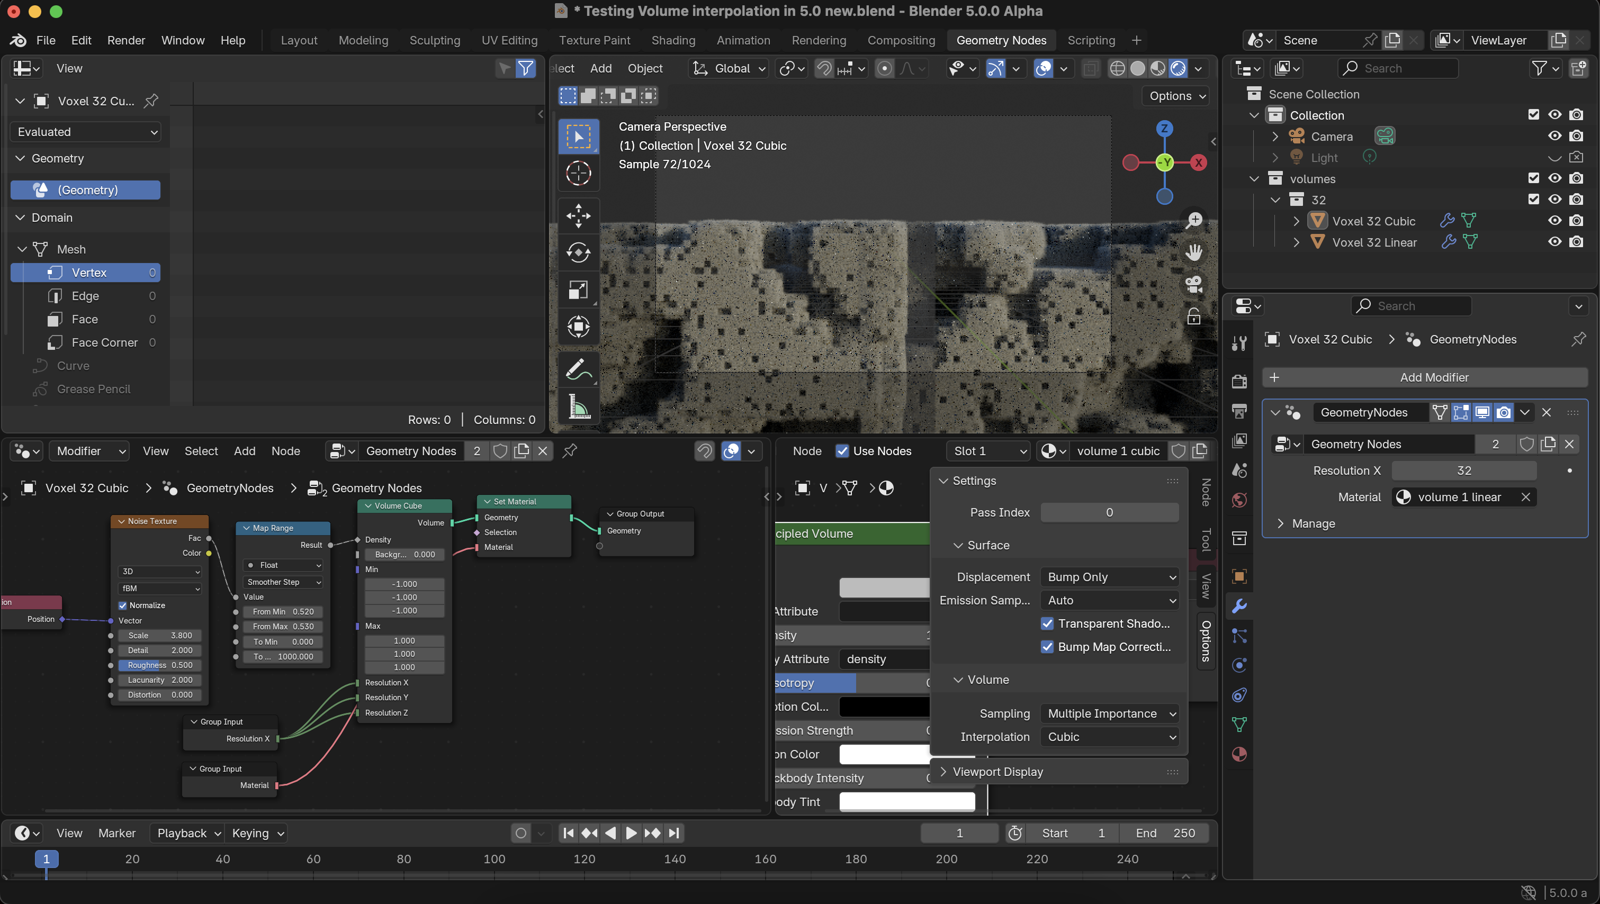Switch to the Scripting workspace tab
Image resolution: width=1600 pixels, height=904 pixels.
click(x=1091, y=40)
